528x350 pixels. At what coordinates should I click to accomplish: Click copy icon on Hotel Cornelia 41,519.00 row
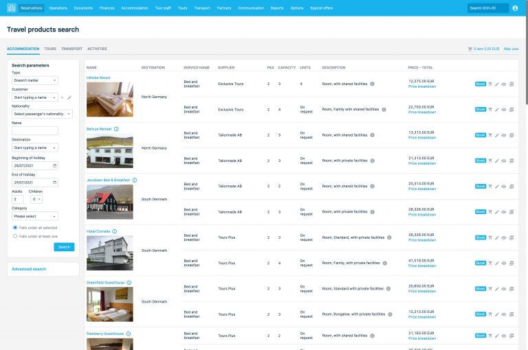coord(511,264)
